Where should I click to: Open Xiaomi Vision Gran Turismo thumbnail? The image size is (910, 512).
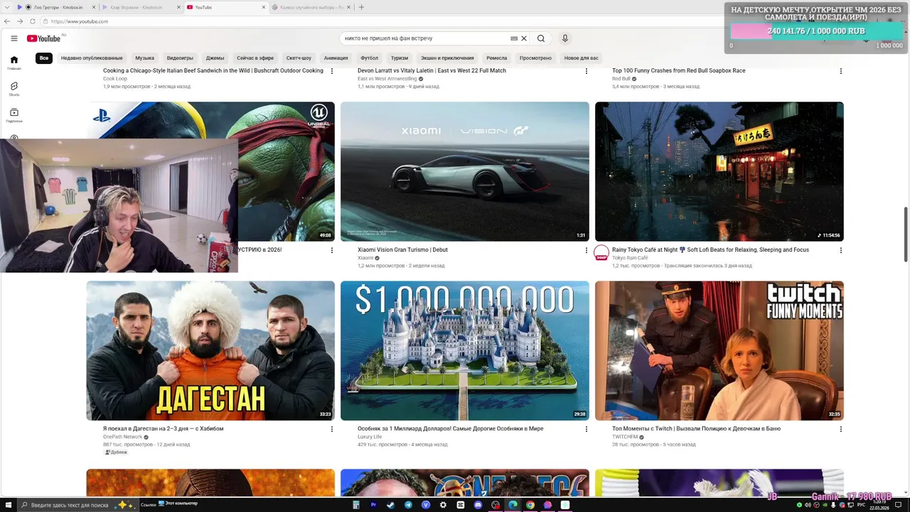tap(465, 171)
